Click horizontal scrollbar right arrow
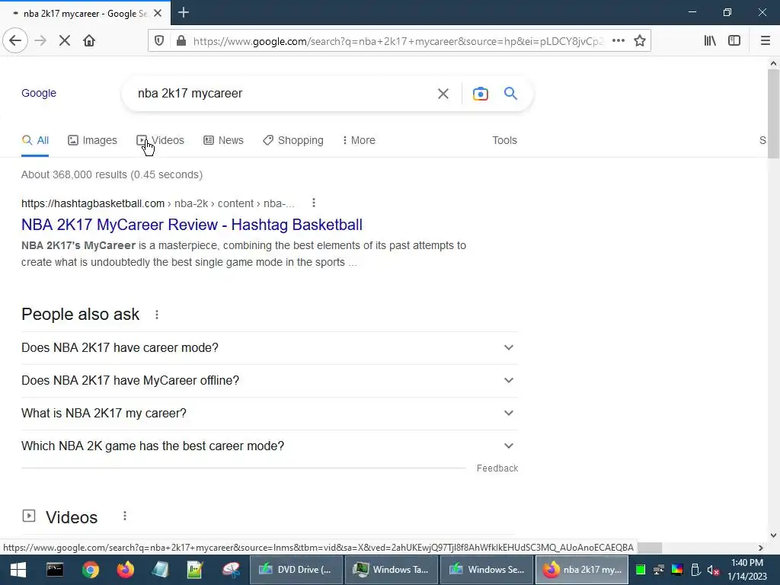The height and width of the screenshot is (585, 780). tap(761, 548)
